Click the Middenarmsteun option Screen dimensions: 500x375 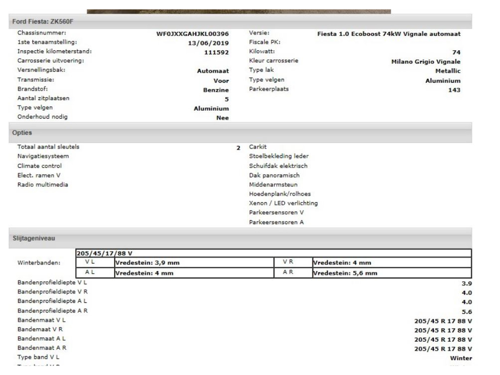point(273,185)
